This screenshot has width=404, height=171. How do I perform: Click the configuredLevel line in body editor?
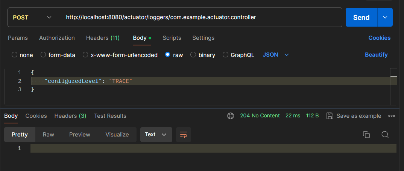tap(210, 81)
